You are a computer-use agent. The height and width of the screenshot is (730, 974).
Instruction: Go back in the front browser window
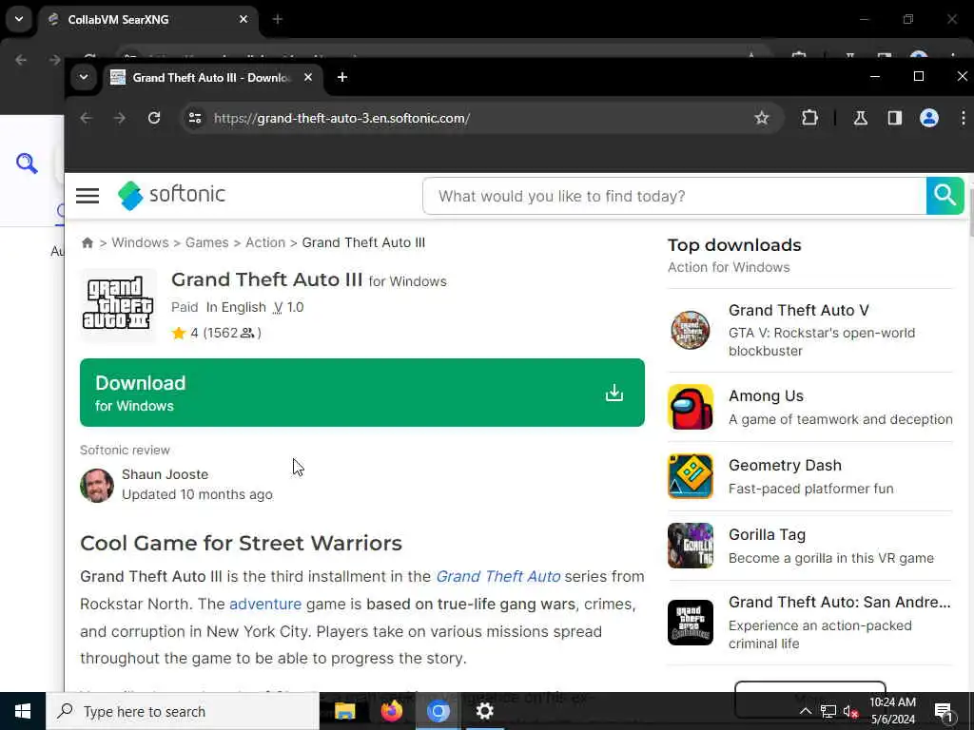tap(87, 118)
